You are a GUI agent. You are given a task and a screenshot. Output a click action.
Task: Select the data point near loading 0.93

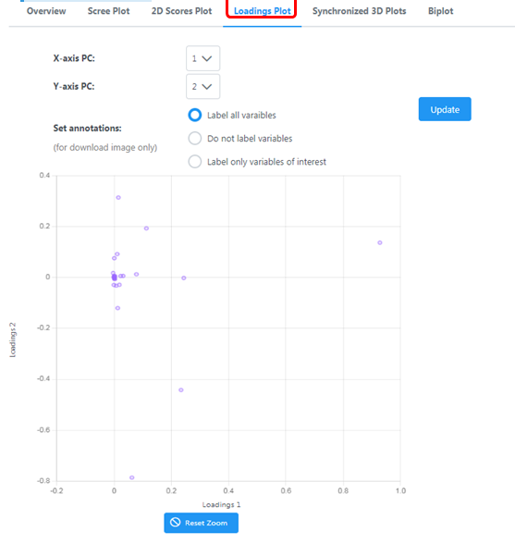point(380,242)
